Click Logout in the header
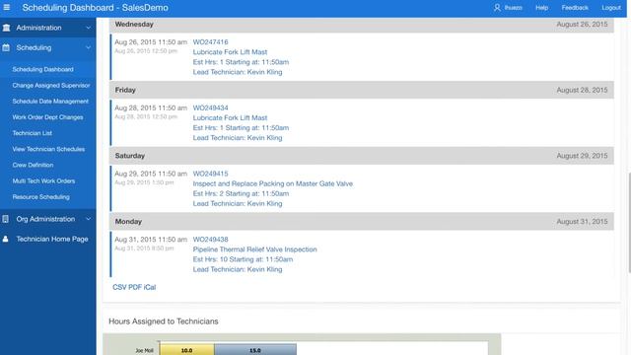The width and height of the screenshot is (631, 355). [611, 8]
